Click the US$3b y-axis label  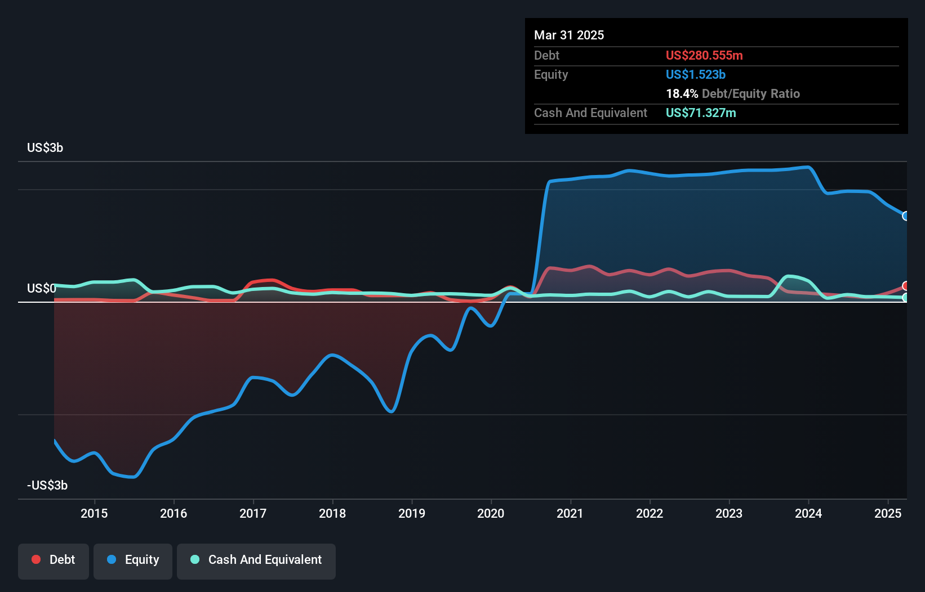point(45,148)
